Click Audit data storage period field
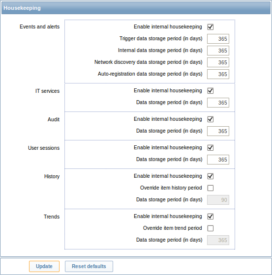272x275 pixels. click(x=218, y=131)
